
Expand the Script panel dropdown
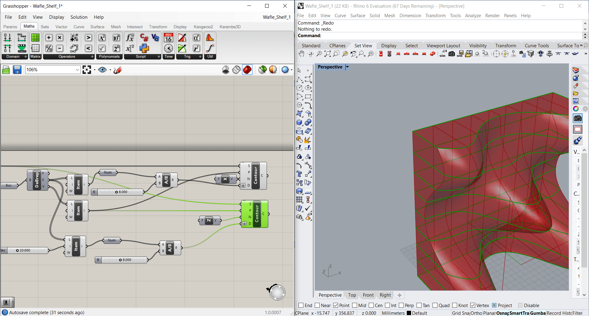[159, 57]
